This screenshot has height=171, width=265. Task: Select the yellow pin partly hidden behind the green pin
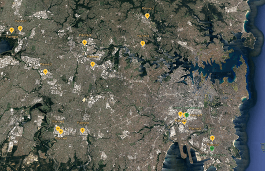tap(184, 115)
